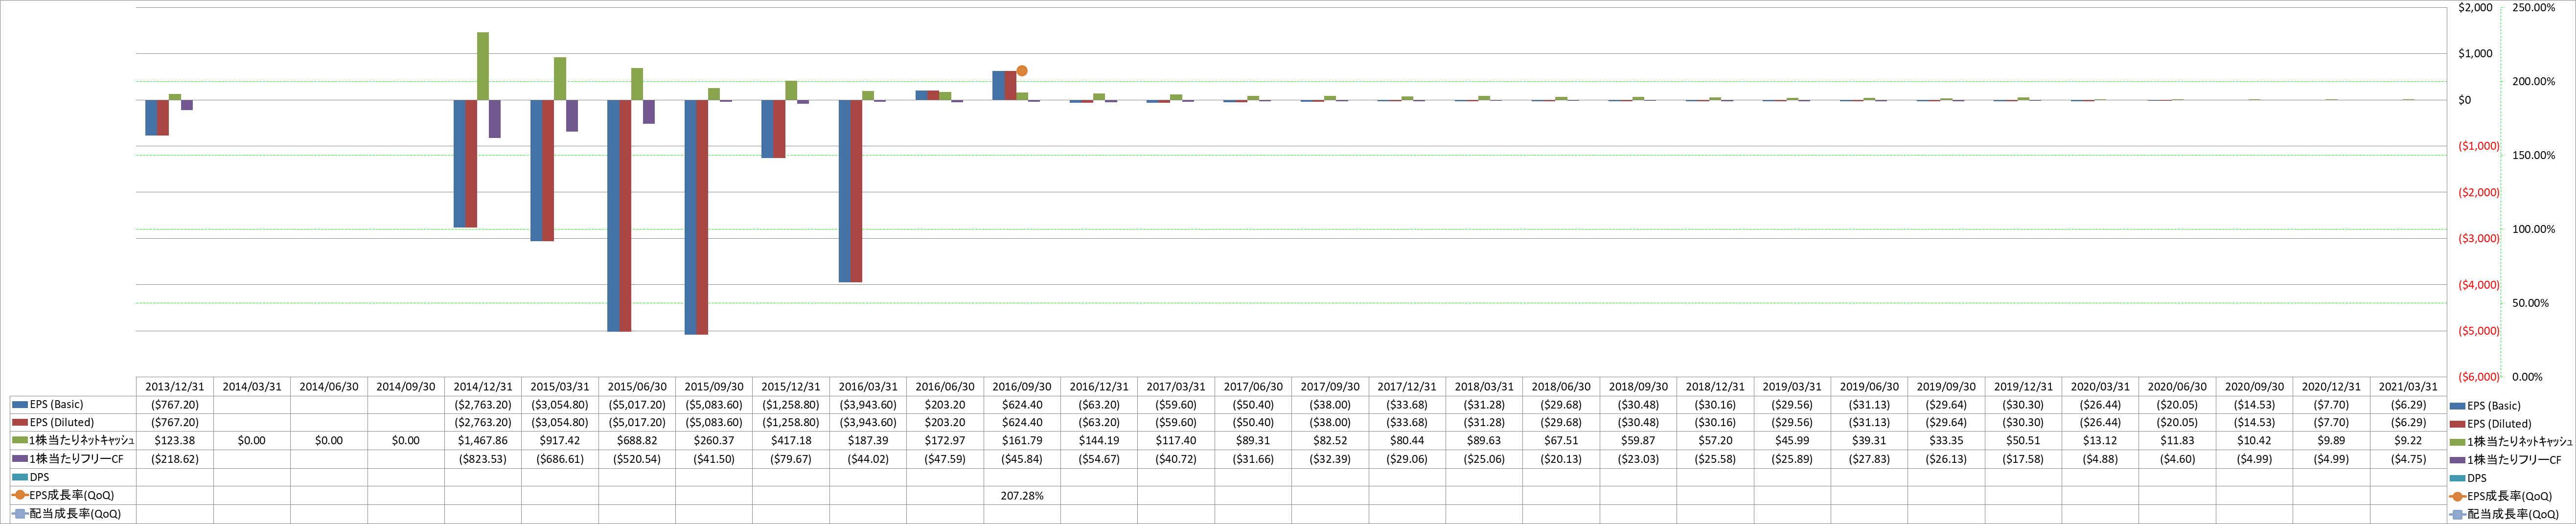The width and height of the screenshot is (2576, 524).
Task: Click the blue EPS (Basic) swatch beside the 2013/12/31 column
Action: pos(20,405)
